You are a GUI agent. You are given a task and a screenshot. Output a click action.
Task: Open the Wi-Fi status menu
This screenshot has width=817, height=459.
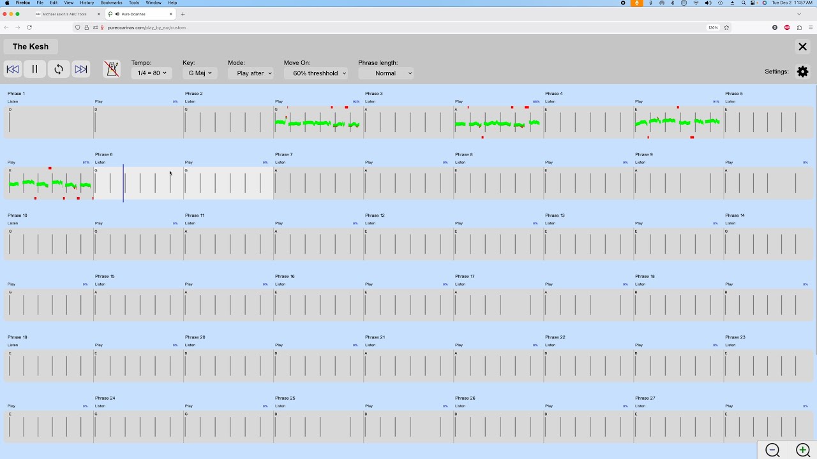(x=696, y=3)
